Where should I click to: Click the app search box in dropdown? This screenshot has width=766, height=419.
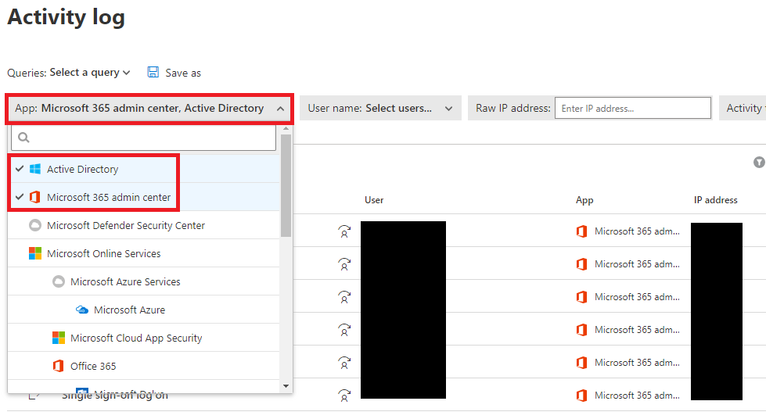click(x=143, y=138)
